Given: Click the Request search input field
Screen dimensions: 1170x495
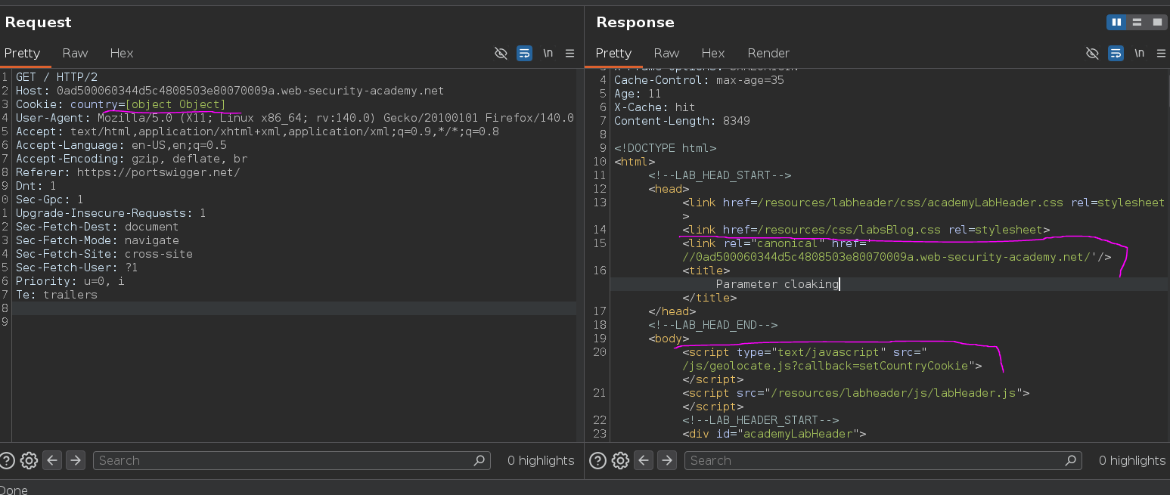Looking at the screenshot, I should [291, 460].
